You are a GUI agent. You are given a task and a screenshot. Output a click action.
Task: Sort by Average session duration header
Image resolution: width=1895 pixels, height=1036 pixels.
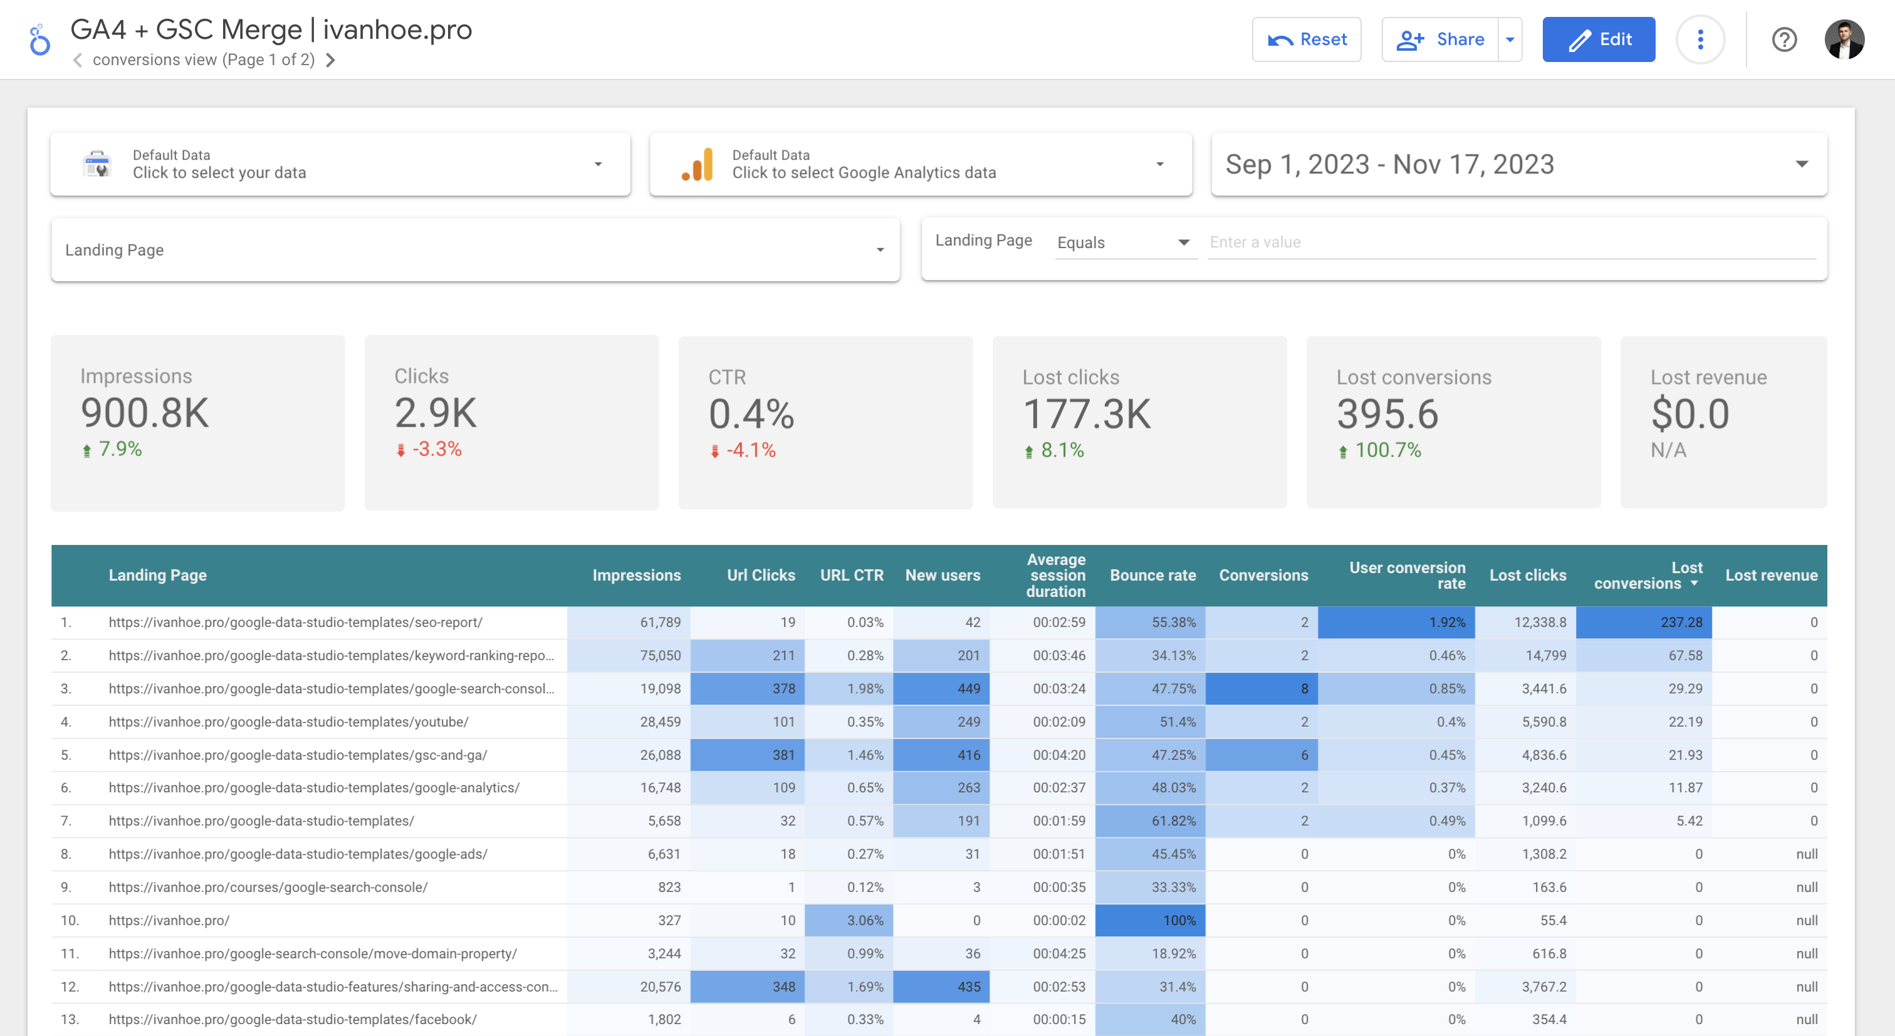coord(1056,576)
